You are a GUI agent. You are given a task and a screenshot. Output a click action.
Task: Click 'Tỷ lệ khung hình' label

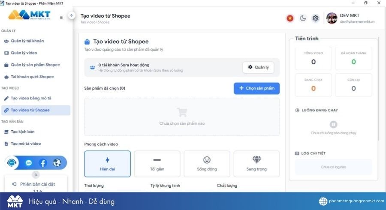[x=165, y=186]
